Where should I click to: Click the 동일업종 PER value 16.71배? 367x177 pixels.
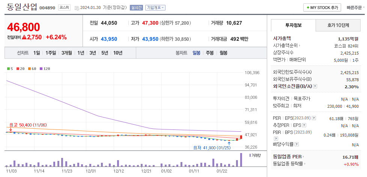tap(350, 157)
